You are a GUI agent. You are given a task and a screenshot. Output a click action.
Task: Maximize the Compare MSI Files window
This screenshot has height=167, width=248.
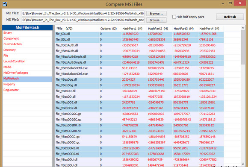pyautogui.click(x=230, y=3)
